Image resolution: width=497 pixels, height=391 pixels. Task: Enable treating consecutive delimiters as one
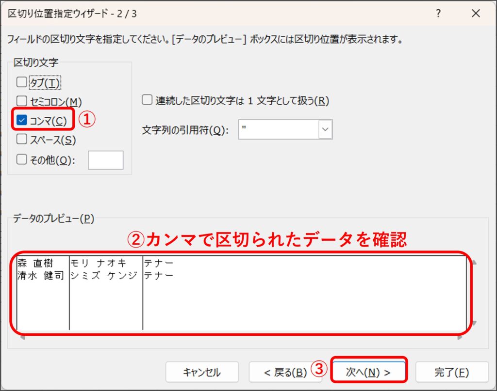point(147,100)
